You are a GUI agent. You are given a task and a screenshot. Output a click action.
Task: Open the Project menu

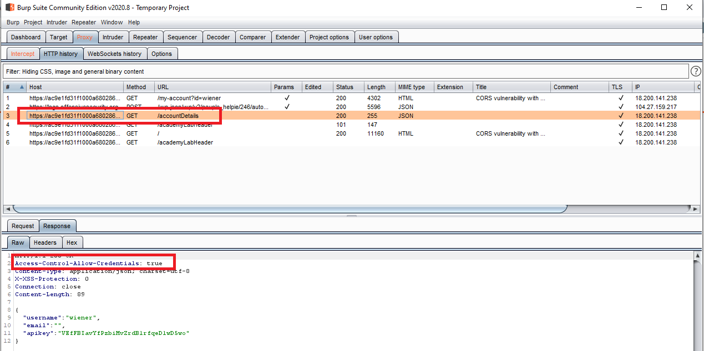point(33,22)
